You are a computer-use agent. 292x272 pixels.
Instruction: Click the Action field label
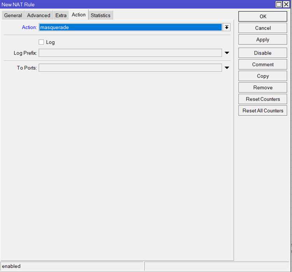coord(29,27)
